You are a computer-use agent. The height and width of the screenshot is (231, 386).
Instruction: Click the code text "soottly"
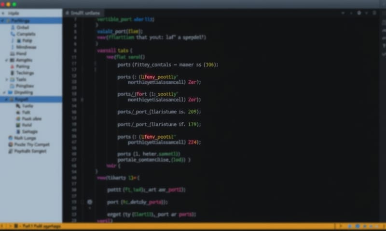167,94
